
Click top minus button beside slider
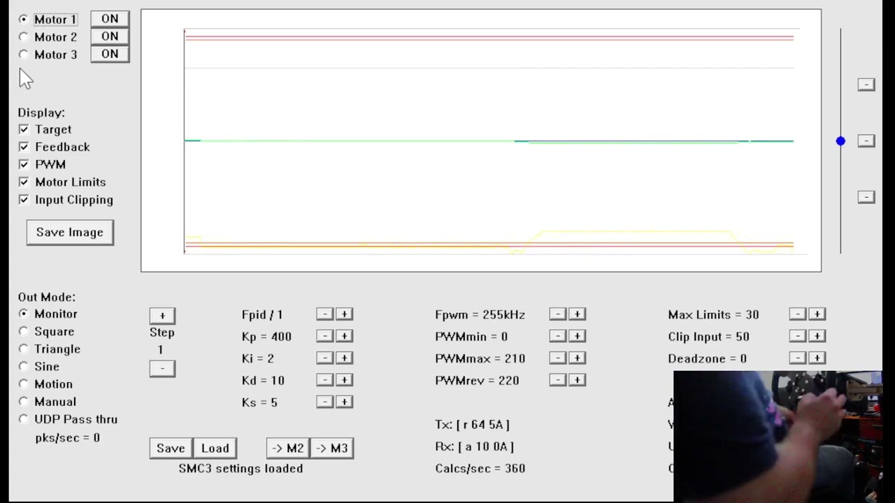[866, 85]
